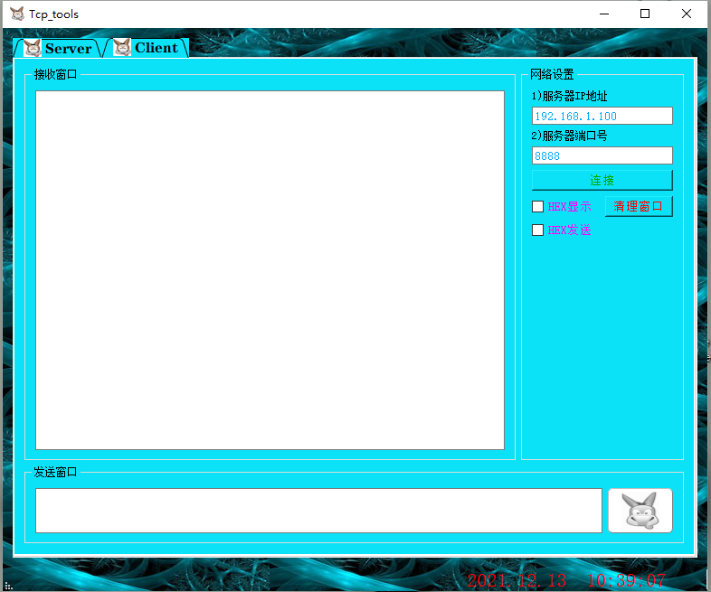Click the 2)服务器端口号 label
The width and height of the screenshot is (711, 592).
tap(569, 136)
